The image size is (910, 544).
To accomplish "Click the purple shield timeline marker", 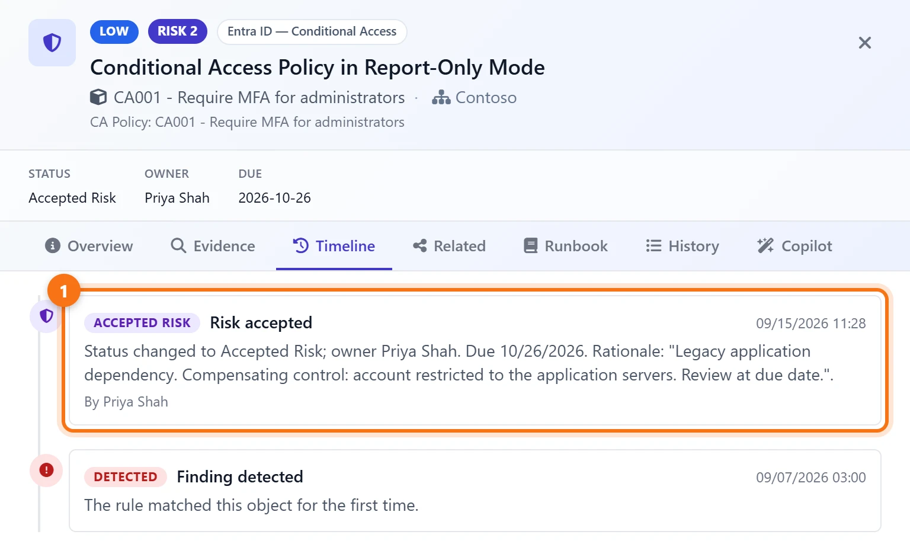I will tap(46, 316).
